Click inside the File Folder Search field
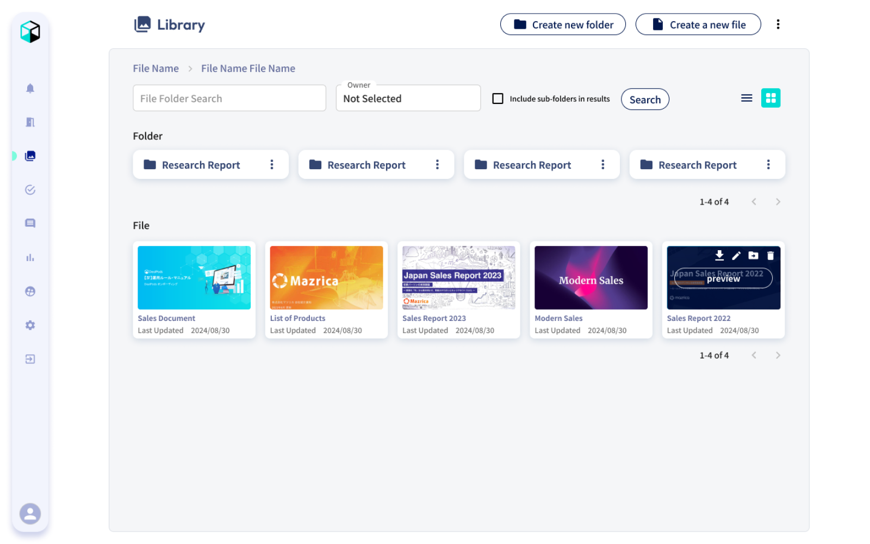This screenshot has height=544, width=870. tap(229, 98)
